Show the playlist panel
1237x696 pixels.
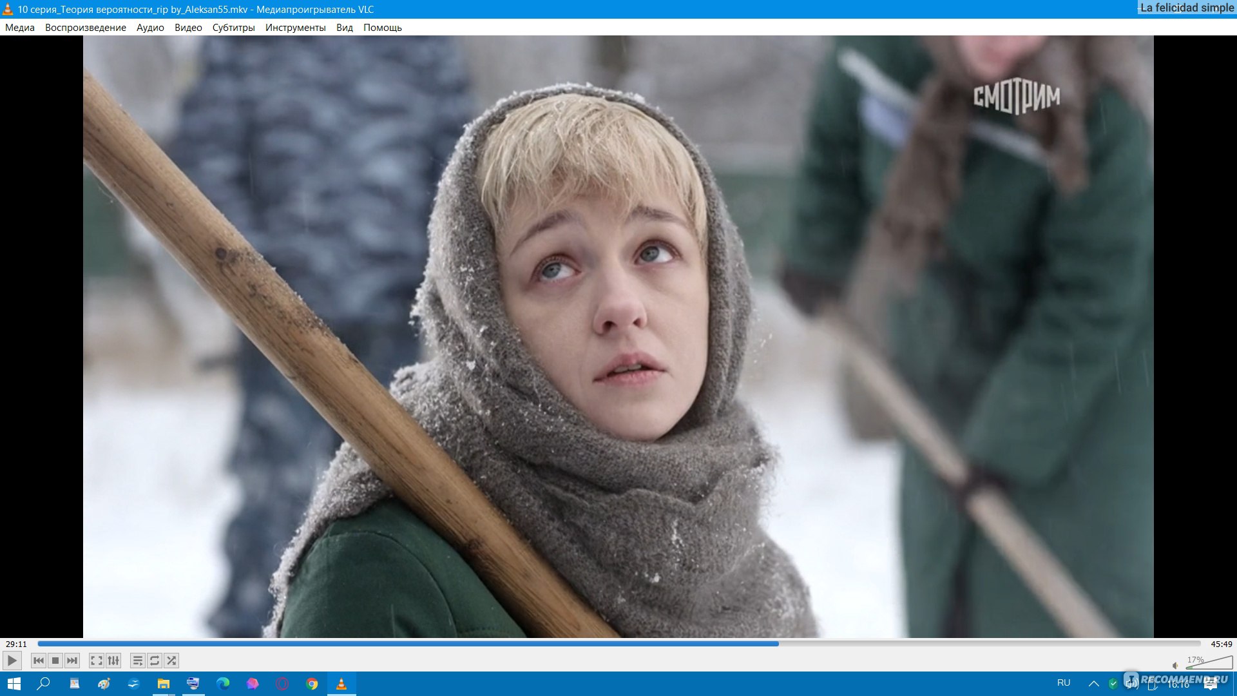(x=138, y=661)
